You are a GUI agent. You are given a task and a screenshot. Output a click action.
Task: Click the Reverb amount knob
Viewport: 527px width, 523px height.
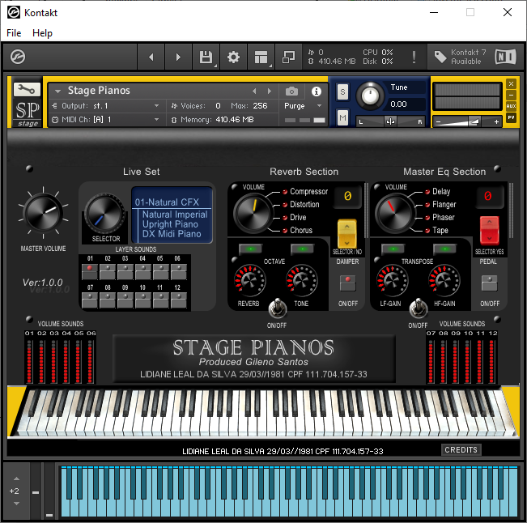coord(249,281)
